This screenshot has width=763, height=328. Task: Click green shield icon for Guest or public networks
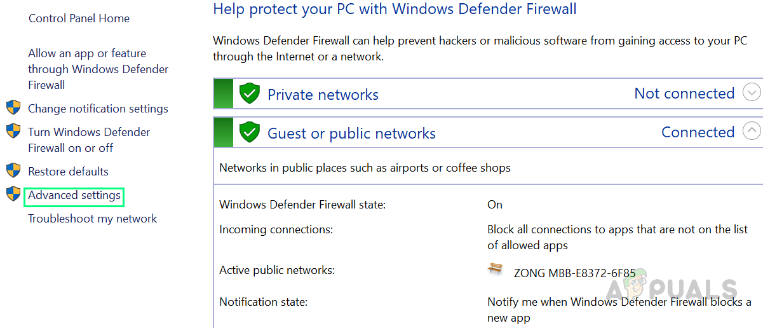pyautogui.click(x=250, y=132)
